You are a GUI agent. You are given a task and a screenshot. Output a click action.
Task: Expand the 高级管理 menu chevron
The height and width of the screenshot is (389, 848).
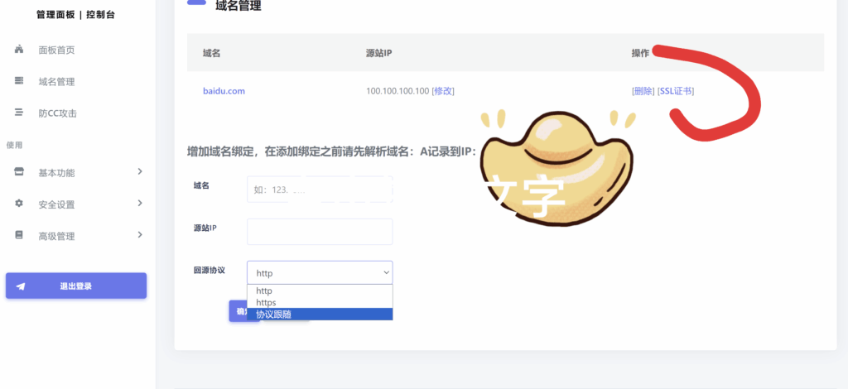pyautogui.click(x=139, y=235)
